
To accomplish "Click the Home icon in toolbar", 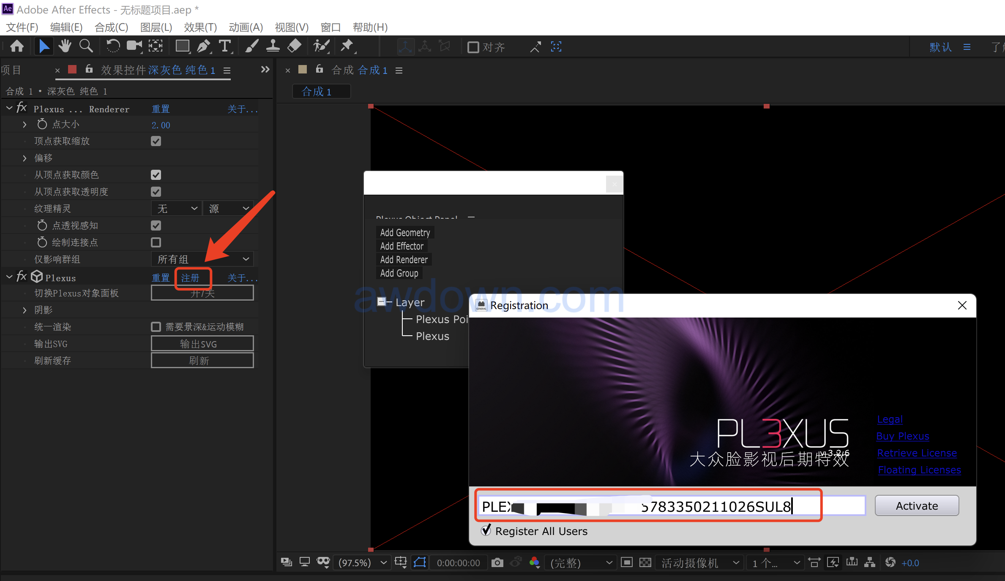I will coord(17,46).
